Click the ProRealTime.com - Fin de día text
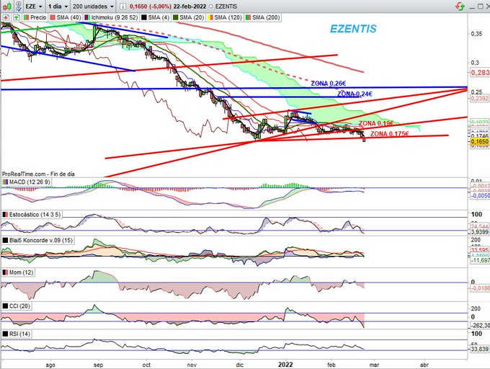Viewport: 490px width, 369px height. pos(38,174)
